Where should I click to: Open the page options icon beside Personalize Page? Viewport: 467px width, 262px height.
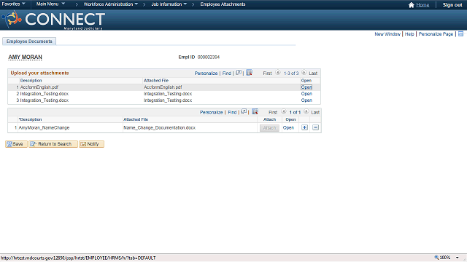click(460, 34)
